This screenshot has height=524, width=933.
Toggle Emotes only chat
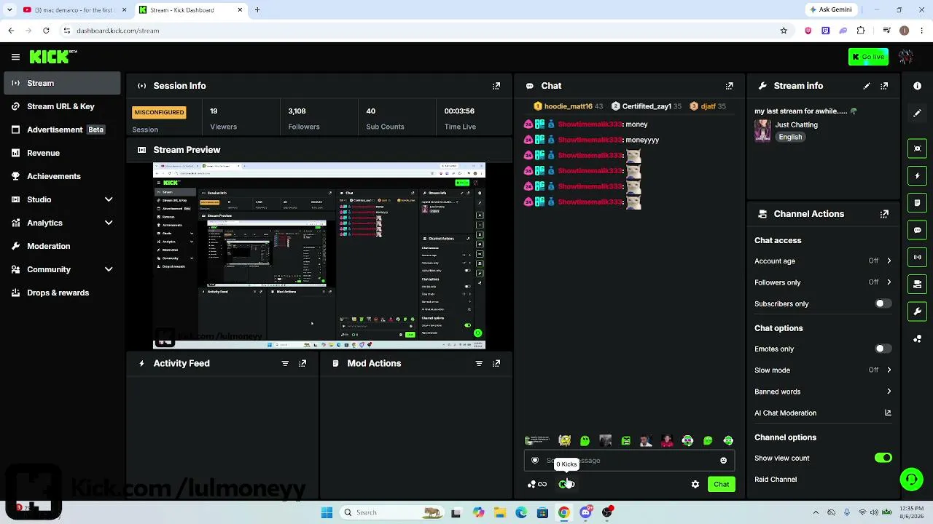pos(883,349)
